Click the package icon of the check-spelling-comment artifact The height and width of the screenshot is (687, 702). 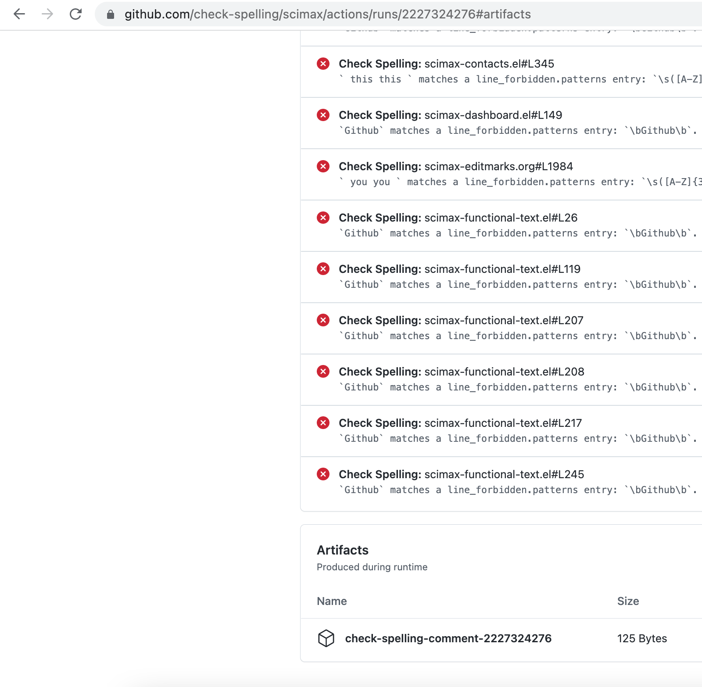[326, 638]
